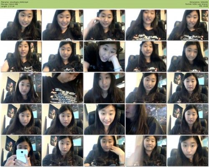This screenshot has height=167, width=209.
Task: Click the frame with a hand raised to the hair
Action: click(x=104, y=25)
